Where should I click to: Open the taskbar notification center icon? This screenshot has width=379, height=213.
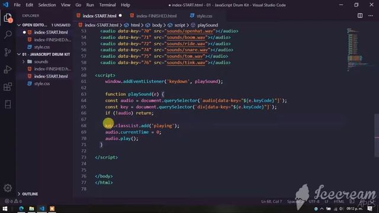click(x=370, y=209)
